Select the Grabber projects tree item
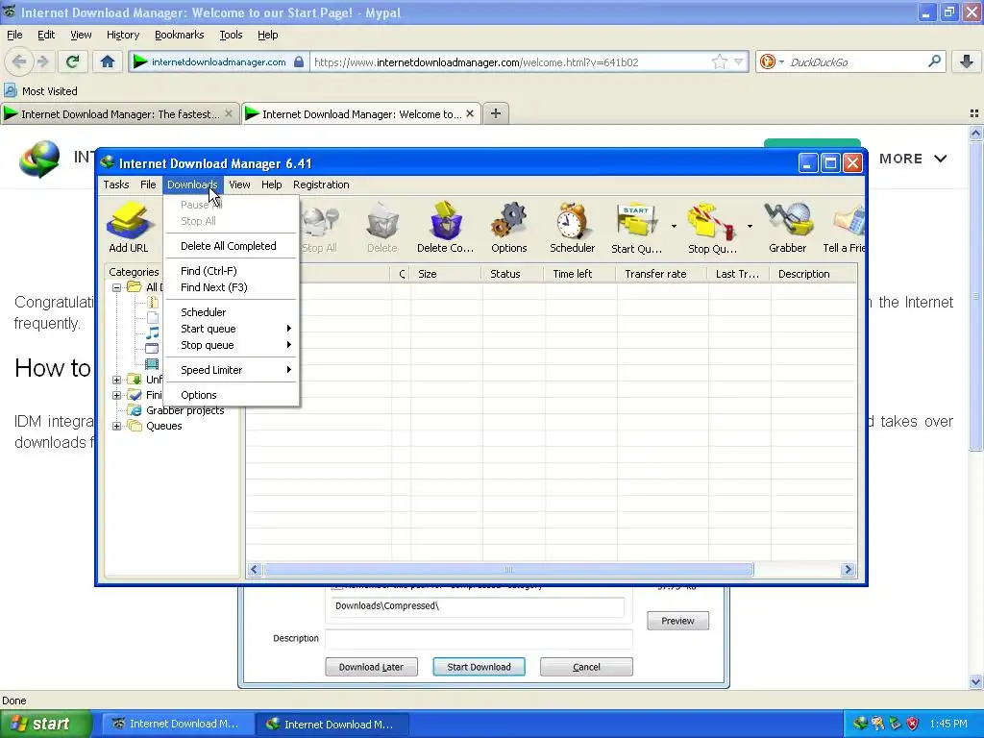This screenshot has height=738, width=984. [185, 410]
